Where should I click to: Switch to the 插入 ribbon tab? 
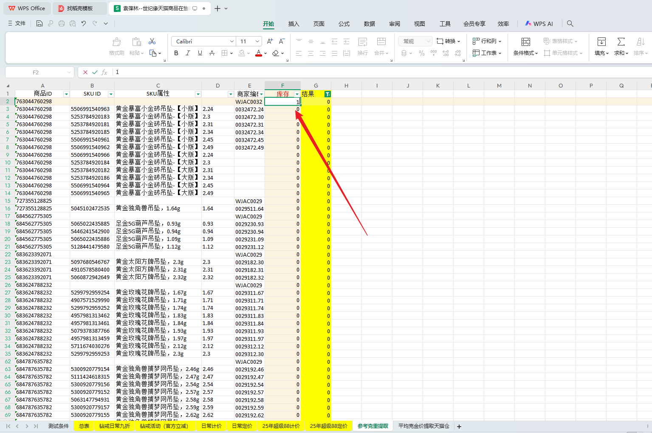pos(294,24)
